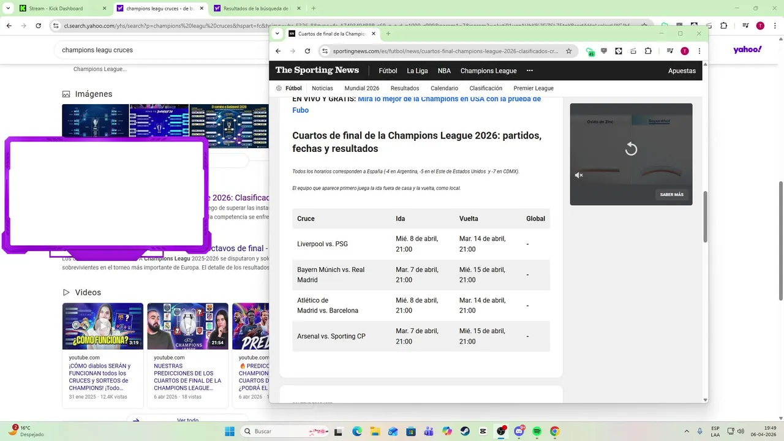The height and width of the screenshot is (441, 784).
Task: Reload the Sporting News page
Action: (307, 51)
